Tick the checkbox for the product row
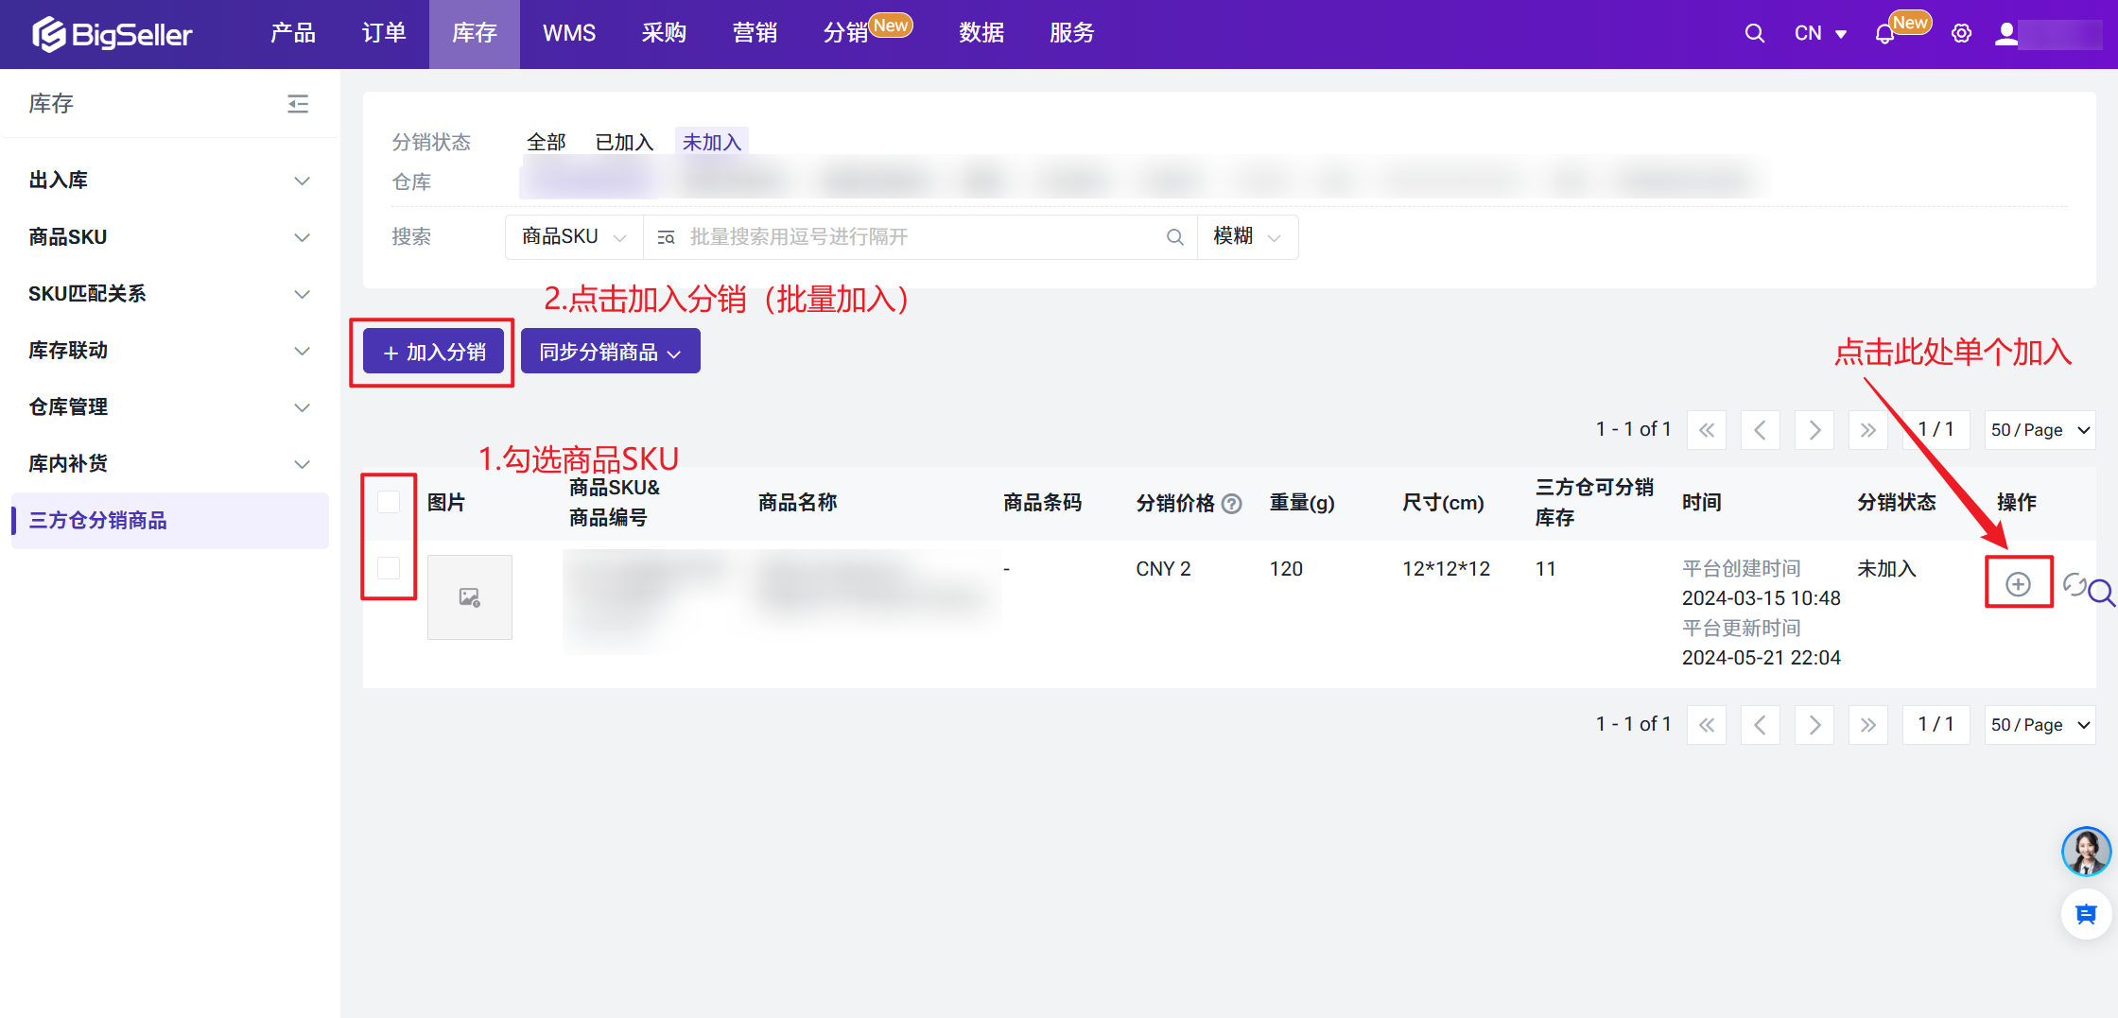Viewport: 2118px width, 1018px height. [389, 568]
